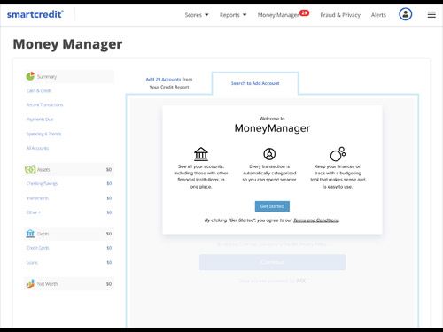Open Fraud & Privacy in navigation
Screen dimensions: 443x332
pyautogui.click(x=340, y=15)
